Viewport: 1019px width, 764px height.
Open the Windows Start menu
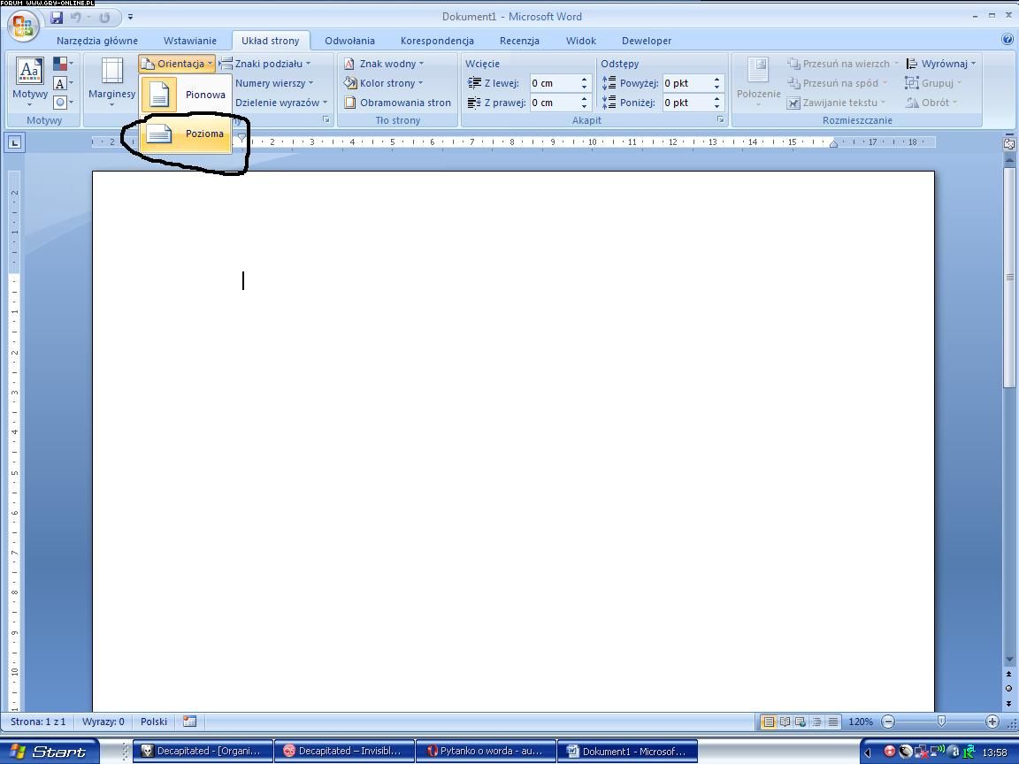(50, 752)
